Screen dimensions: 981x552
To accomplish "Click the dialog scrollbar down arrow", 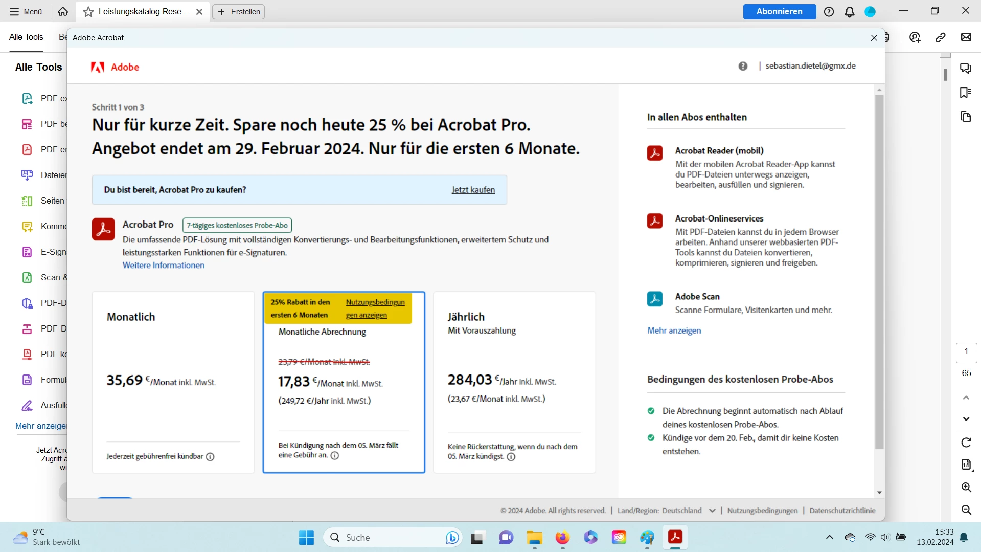I will (879, 493).
